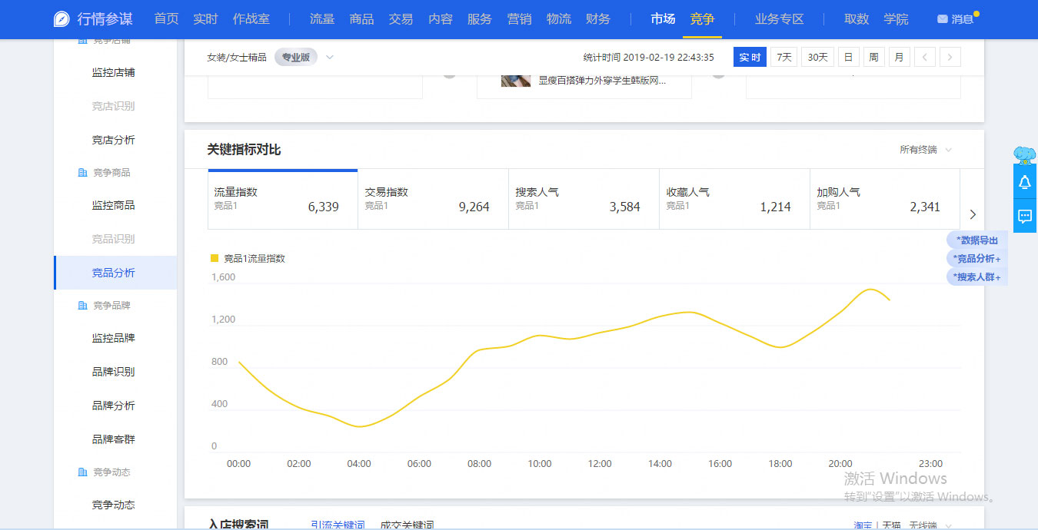The image size is (1038, 530).
Task: Select the 实时 time range
Action: (x=750, y=57)
